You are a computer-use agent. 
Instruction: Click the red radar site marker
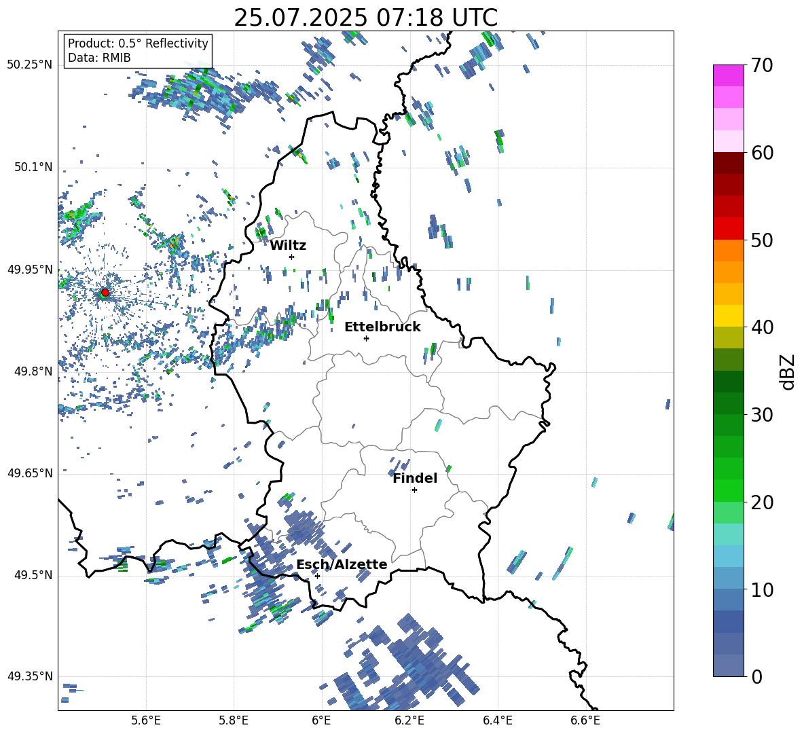[x=105, y=293]
